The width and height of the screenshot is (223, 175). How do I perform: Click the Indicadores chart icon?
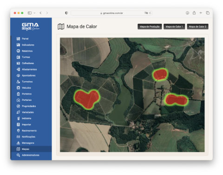coord(18,45)
